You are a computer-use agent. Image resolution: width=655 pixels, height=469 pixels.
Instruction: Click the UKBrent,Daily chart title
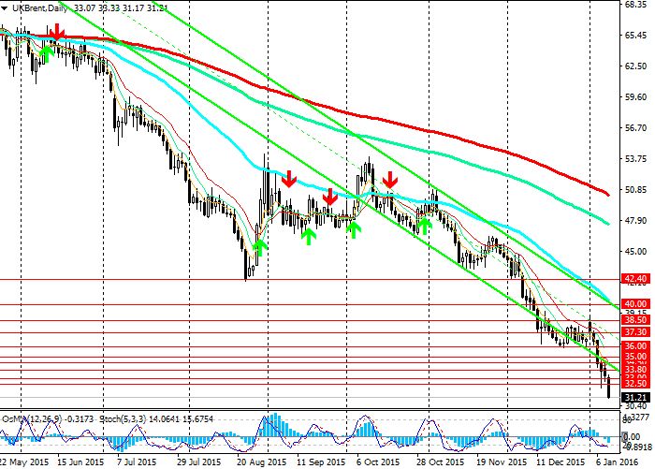tap(40, 7)
